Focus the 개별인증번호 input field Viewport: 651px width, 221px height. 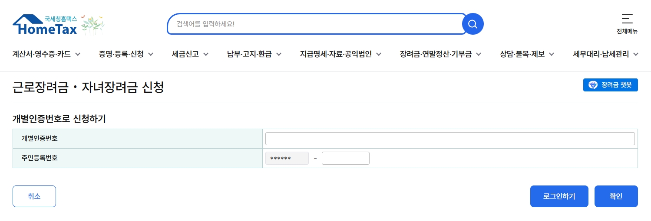[450, 139]
